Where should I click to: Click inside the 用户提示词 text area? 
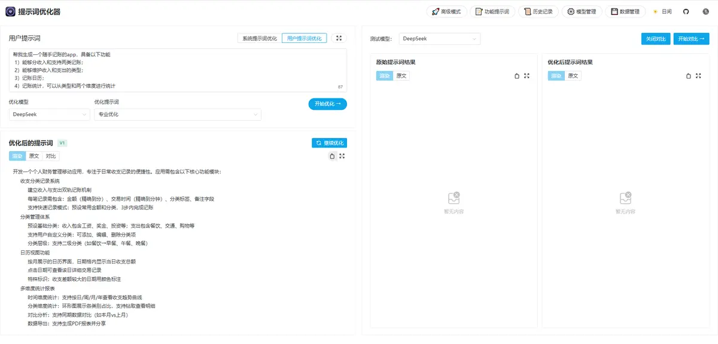(178, 70)
